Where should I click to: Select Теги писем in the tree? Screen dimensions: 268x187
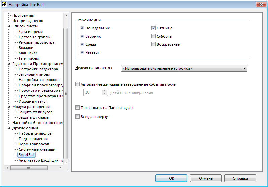pos(28,58)
